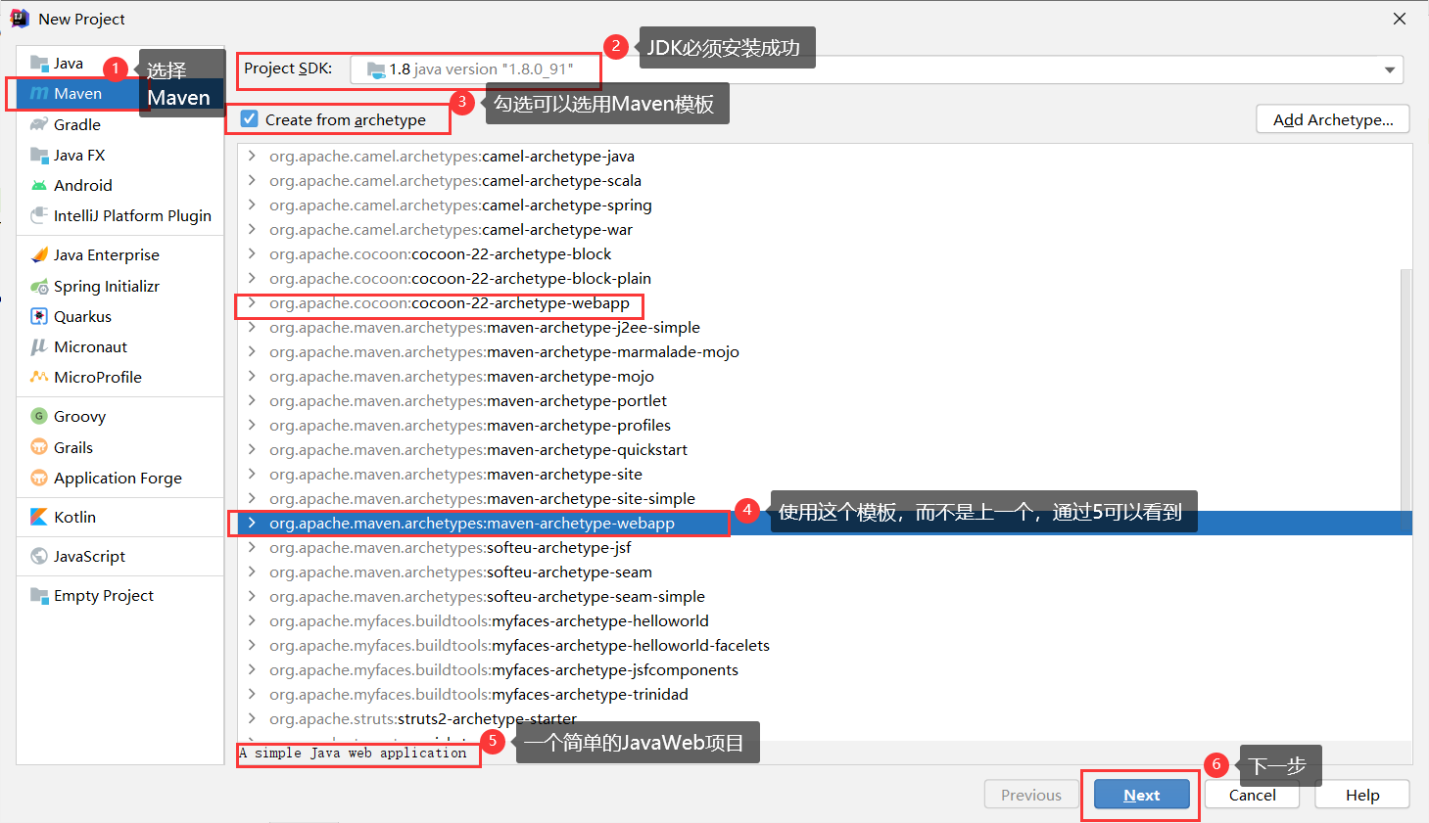This screenshot has width=1429, height=823.
Task: Choose Spring Initializr project type label
Action: 107,286
